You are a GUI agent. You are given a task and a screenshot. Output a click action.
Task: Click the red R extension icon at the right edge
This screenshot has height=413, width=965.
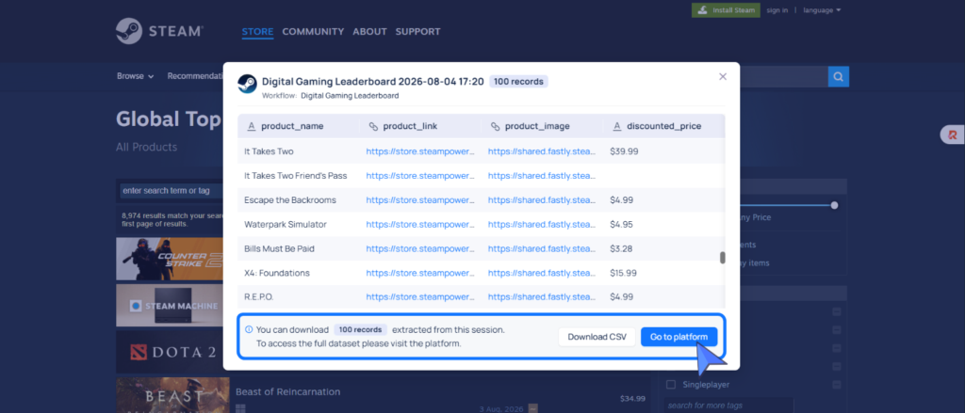point(953,135)
